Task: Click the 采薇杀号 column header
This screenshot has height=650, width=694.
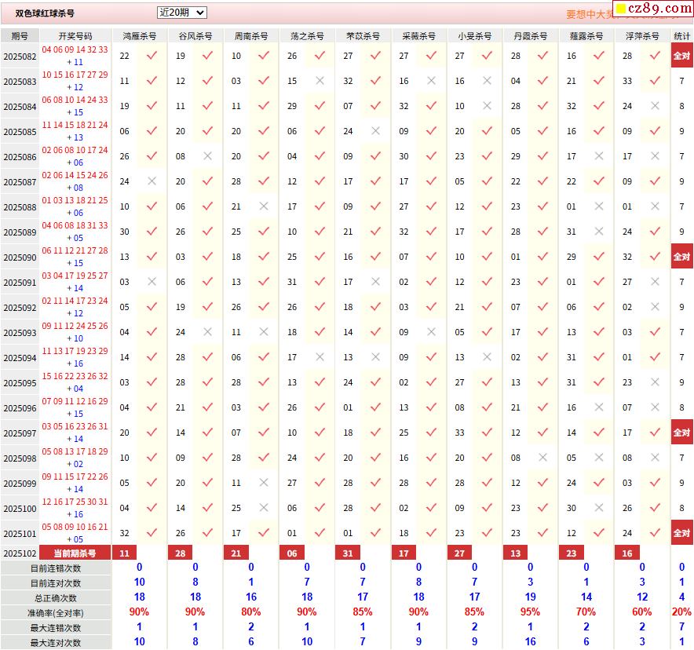Action: pyautogui.click(x=418, y=36)
